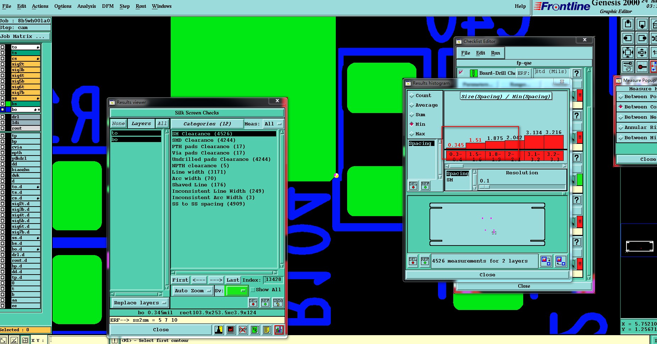Click the 3.216 red histogram bar
This screenshot has width=657, height=344.
click(554, 142)
